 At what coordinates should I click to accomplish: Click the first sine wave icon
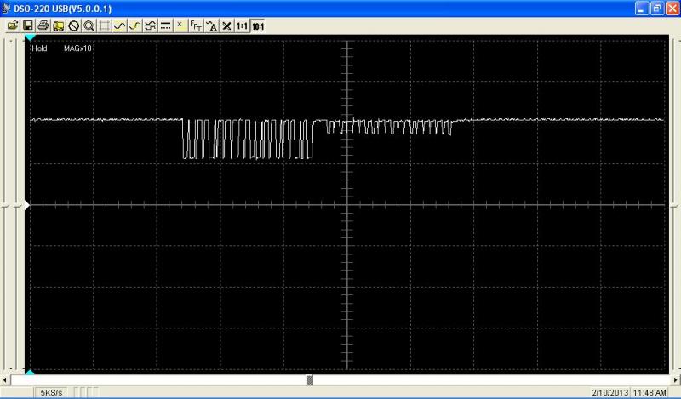coord(119,26)
